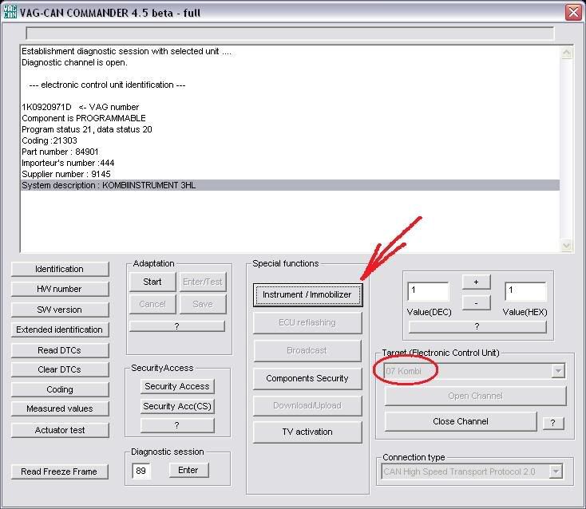Click Read DTCs button
This screenshot has width=586, height=509.
(60, 350)
